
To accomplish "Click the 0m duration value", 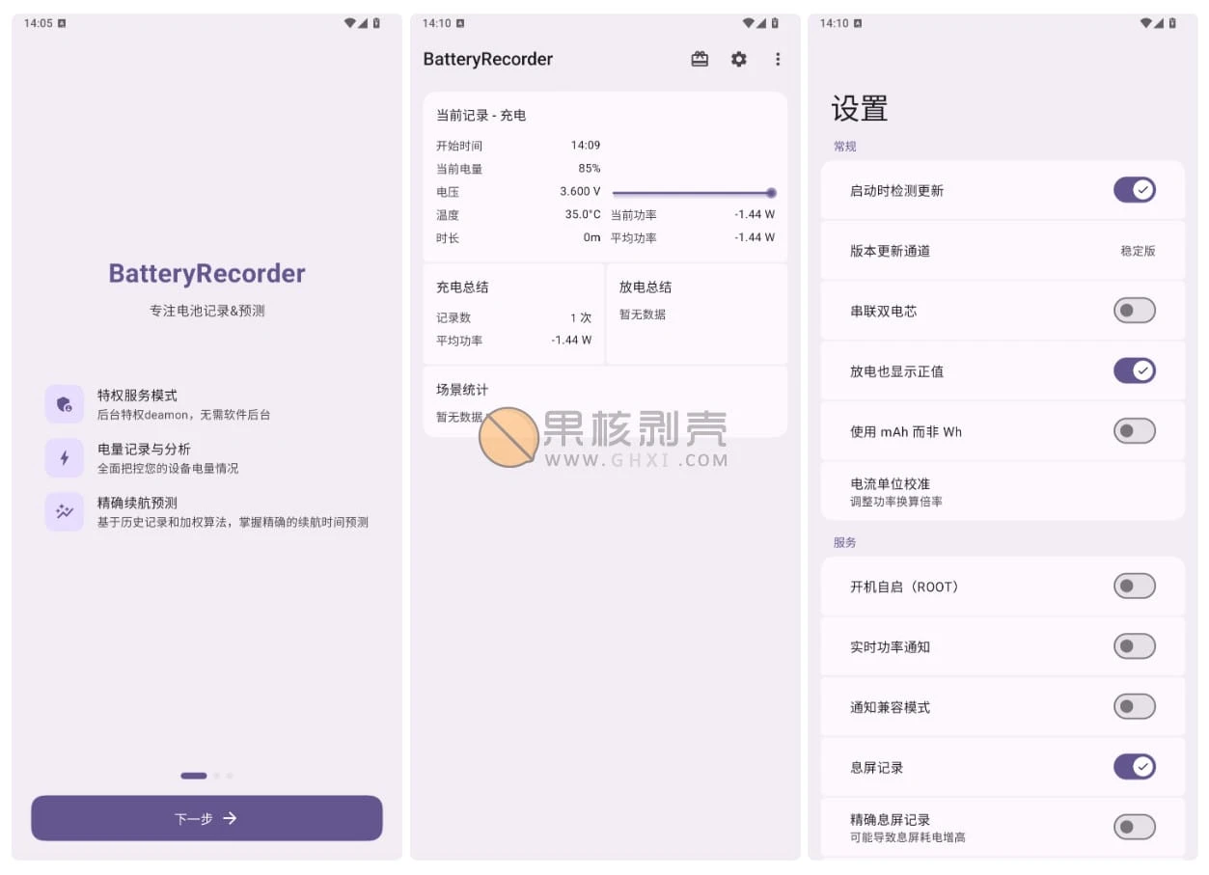I will pos(591,237).
